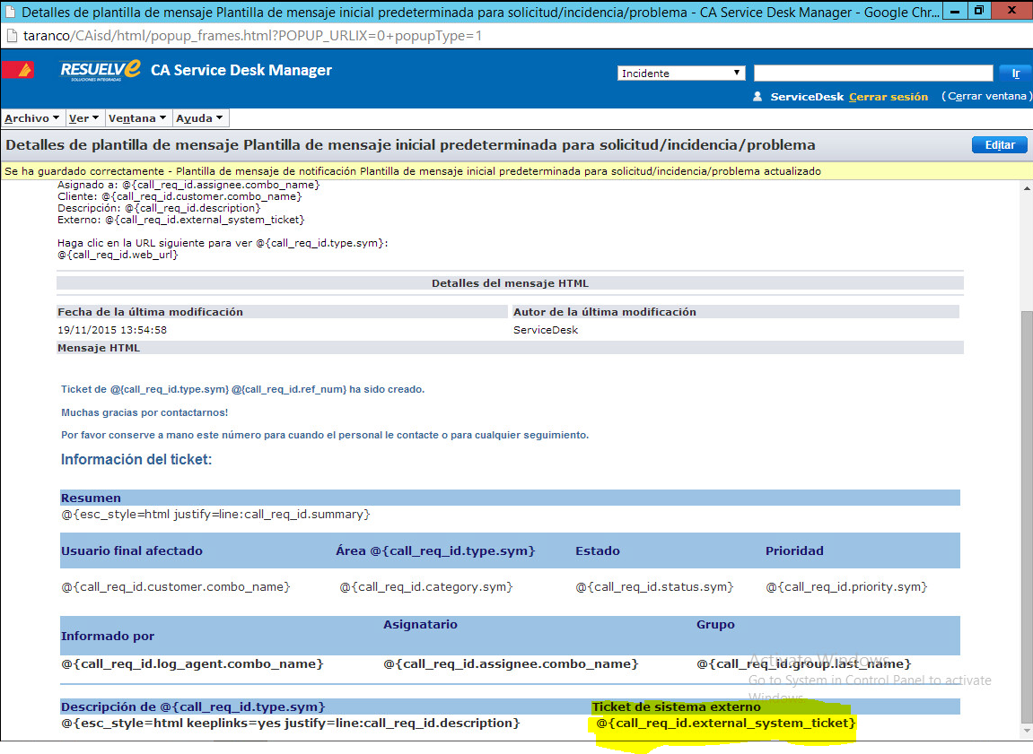Click inside the search text field
Screen dimensions: 1033x754
tap(871, 72)
